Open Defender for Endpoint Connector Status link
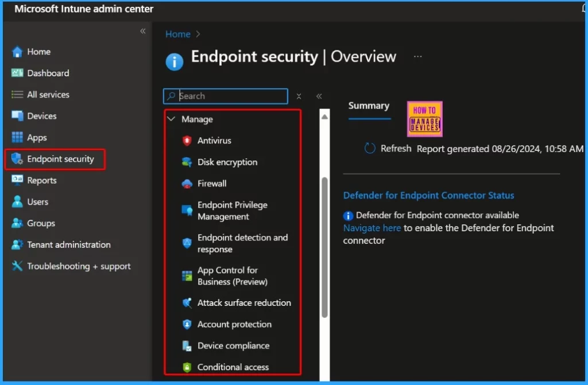 tap(428, 195)
